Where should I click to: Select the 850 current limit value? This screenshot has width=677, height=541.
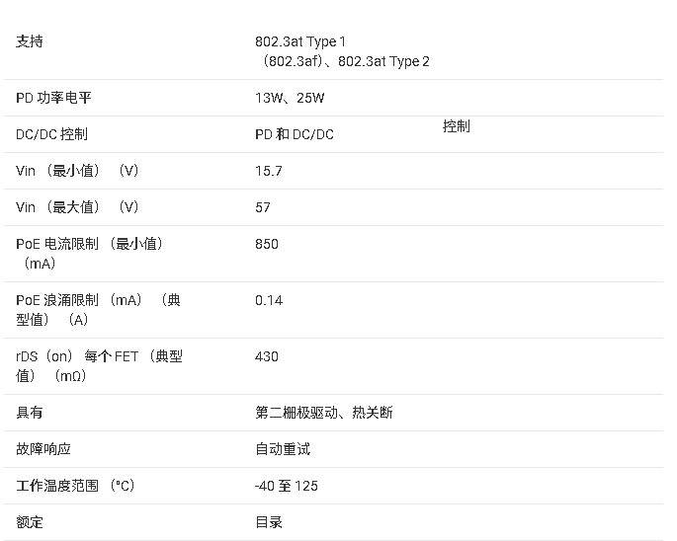pos(267,244)
